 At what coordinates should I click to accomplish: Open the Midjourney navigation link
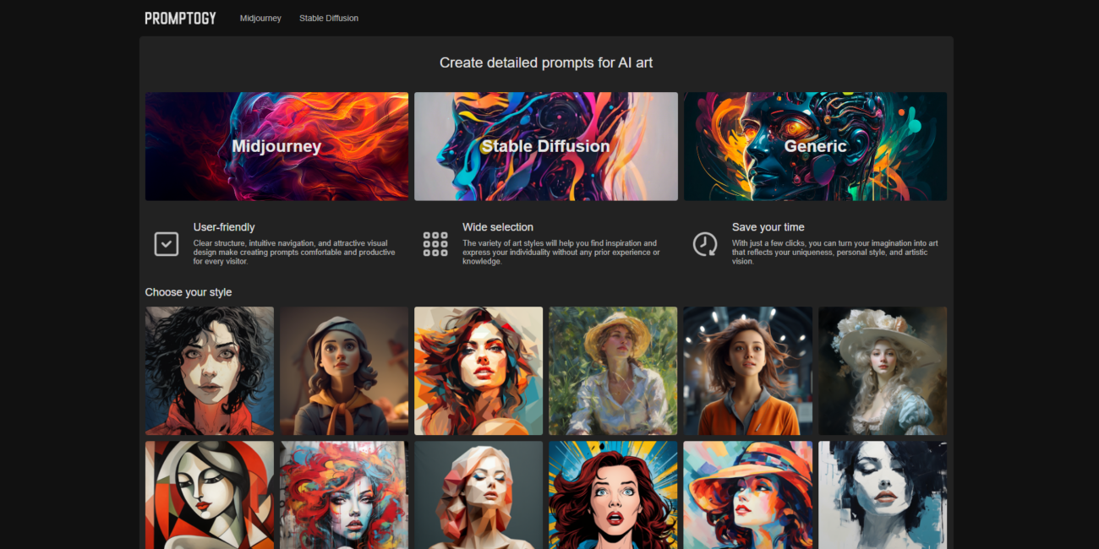(x=260, y=18)
